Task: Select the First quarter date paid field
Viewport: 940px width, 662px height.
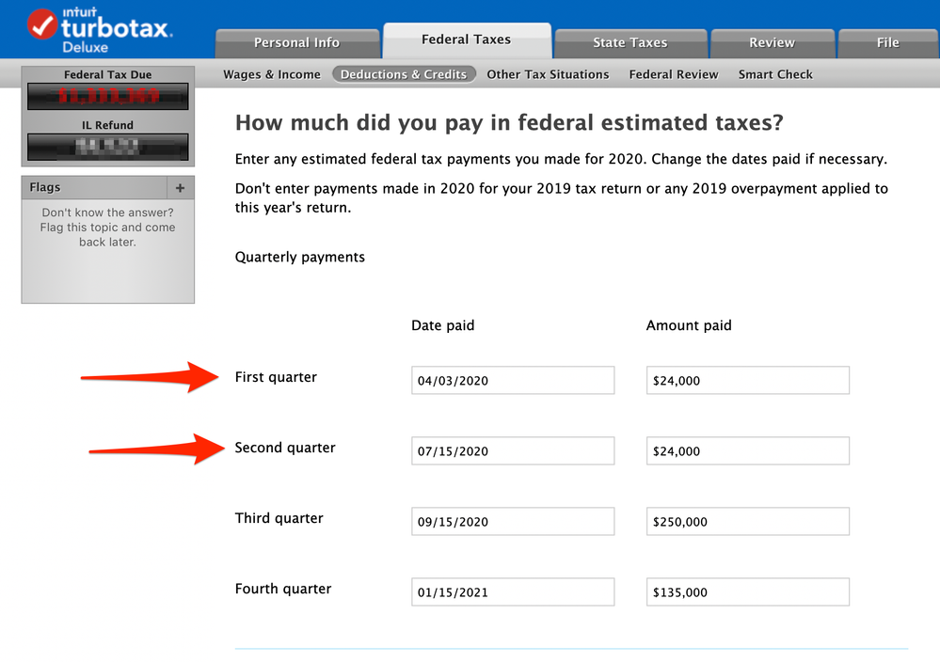Action: [512, 380]
